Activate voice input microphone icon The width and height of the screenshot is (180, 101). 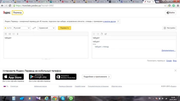click(x=18, y=34)
